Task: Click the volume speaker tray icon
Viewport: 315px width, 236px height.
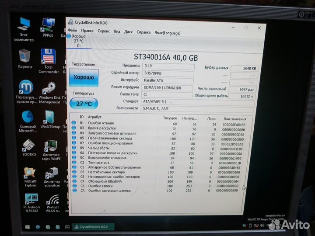Action: [262, 226]
